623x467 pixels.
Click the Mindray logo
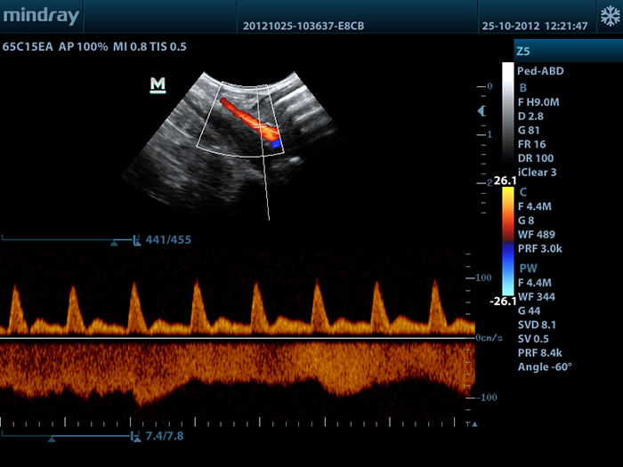41,16
